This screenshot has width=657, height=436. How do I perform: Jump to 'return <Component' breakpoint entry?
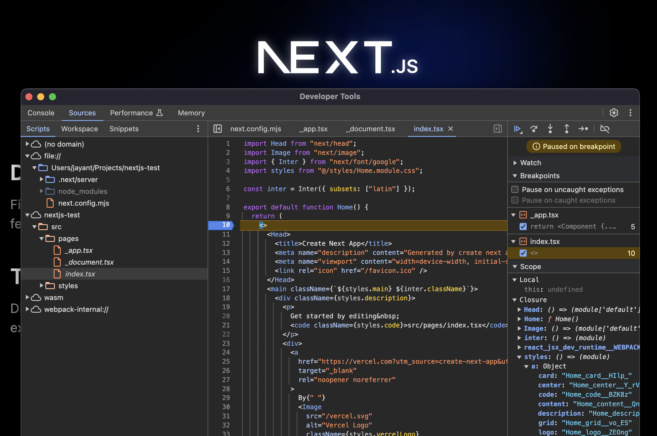573,227
